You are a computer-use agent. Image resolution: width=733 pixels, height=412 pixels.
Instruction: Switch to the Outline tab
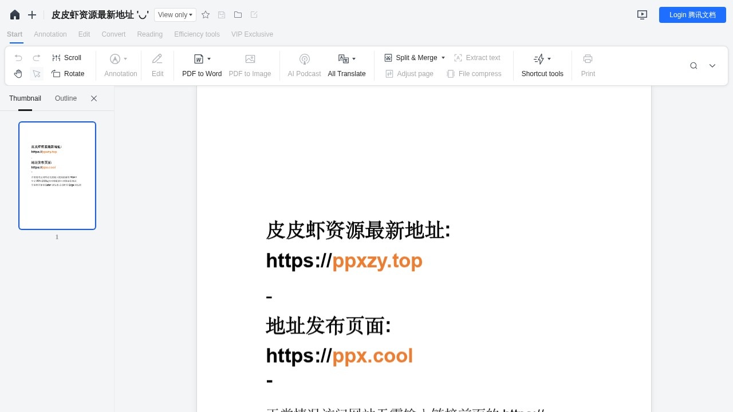pyautogui.click(x=66, y=98)
